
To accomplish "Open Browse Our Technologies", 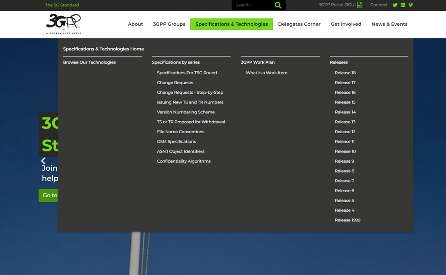I will tap(89, 62).
